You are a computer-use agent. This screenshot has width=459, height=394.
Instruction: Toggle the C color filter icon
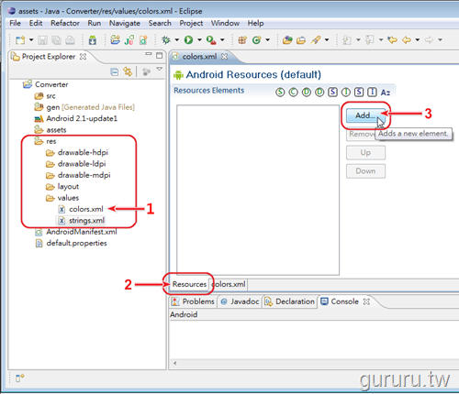293,92
